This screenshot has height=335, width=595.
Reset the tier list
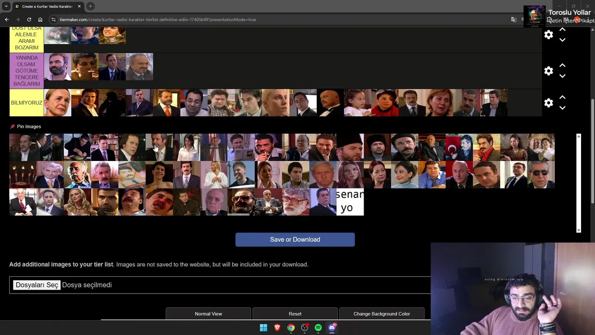tap(295, 314)
